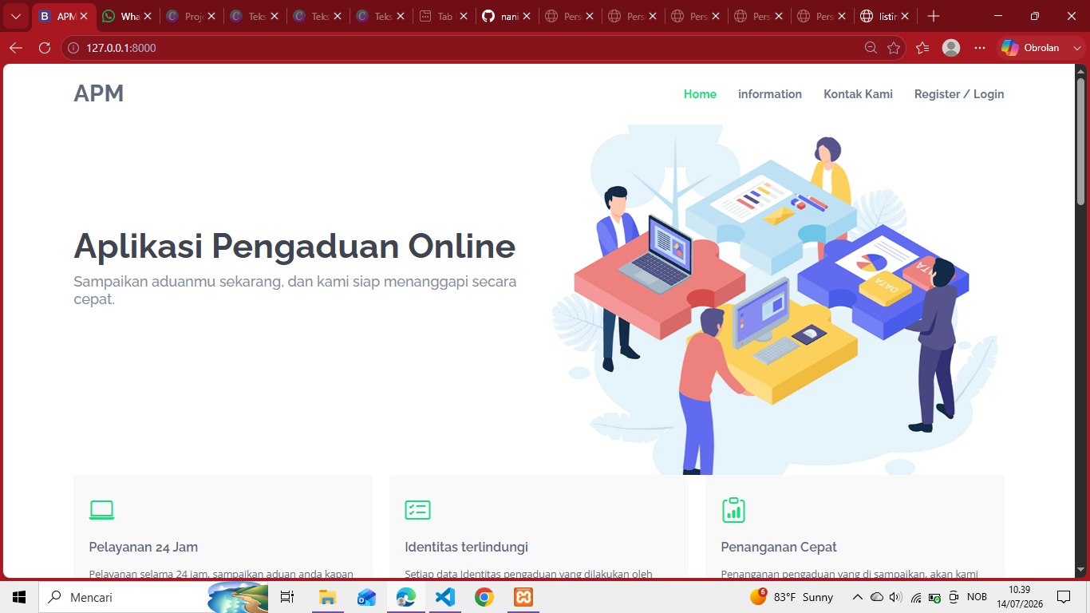
Task: Switch NOB keyboard input language
Action: 977,597
